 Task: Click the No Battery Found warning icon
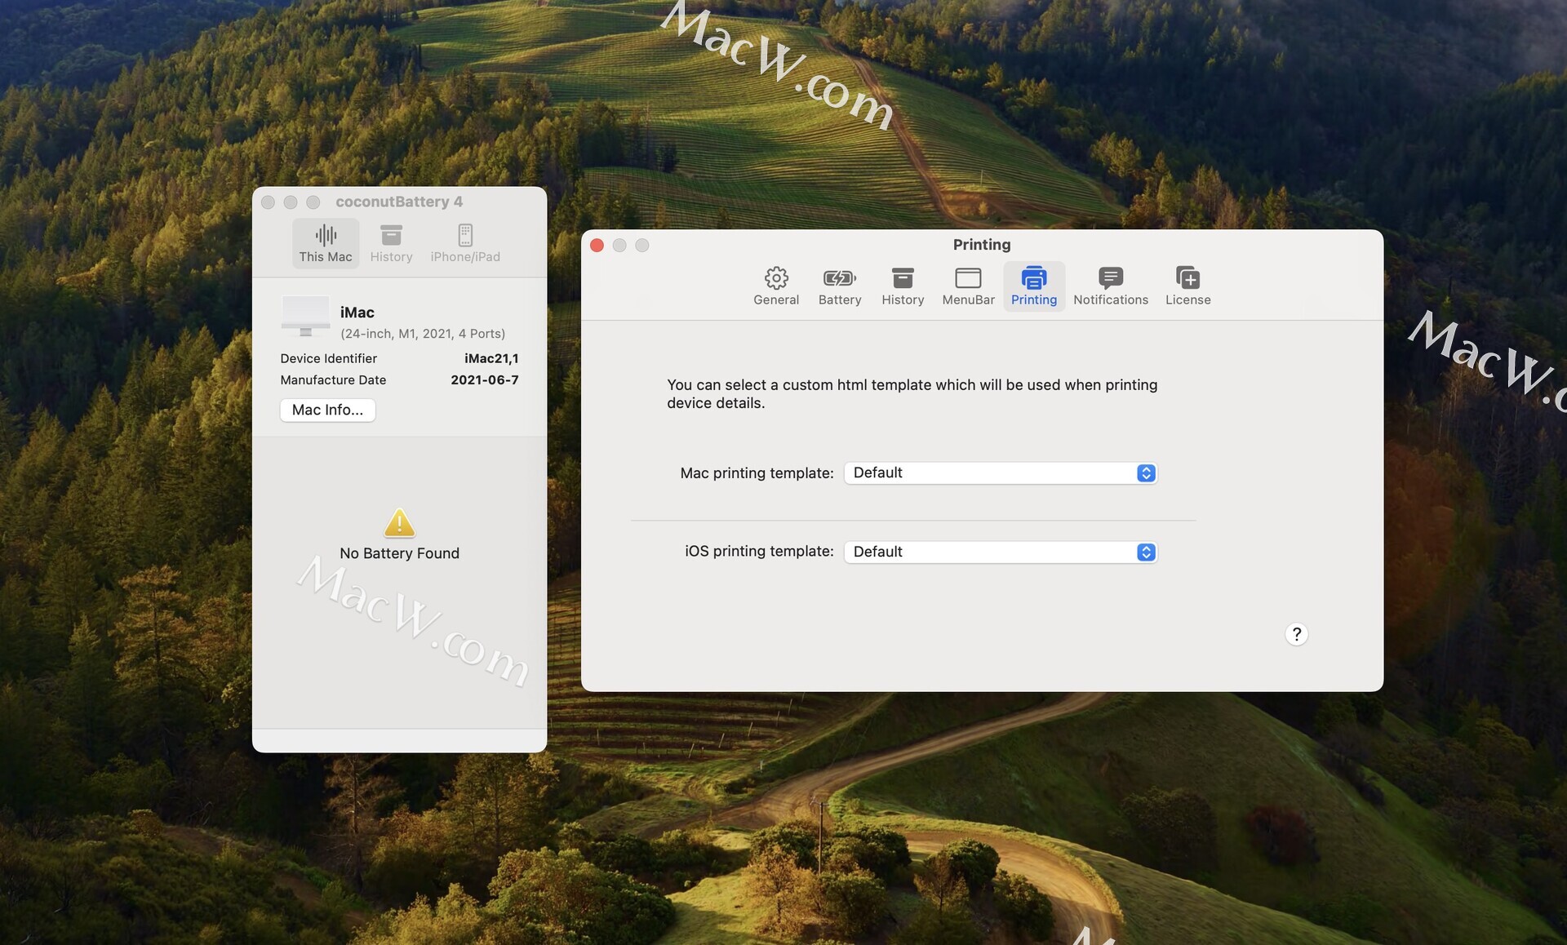[x=399, y=523]
